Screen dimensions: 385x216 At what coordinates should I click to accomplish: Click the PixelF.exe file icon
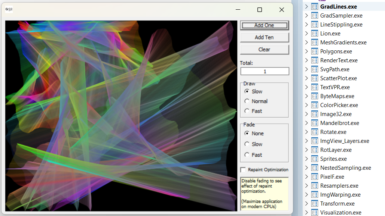(315, 177)
